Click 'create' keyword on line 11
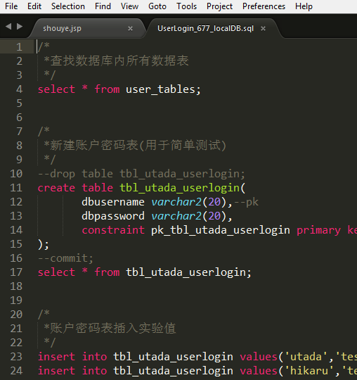This screenshot has height=380, width=357. tap(56, 188)
